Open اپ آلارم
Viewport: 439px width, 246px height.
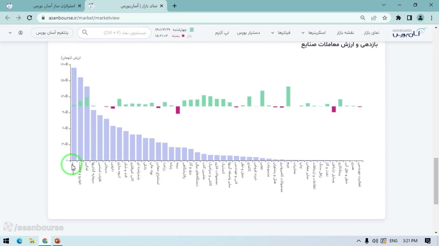click(222, 33)
